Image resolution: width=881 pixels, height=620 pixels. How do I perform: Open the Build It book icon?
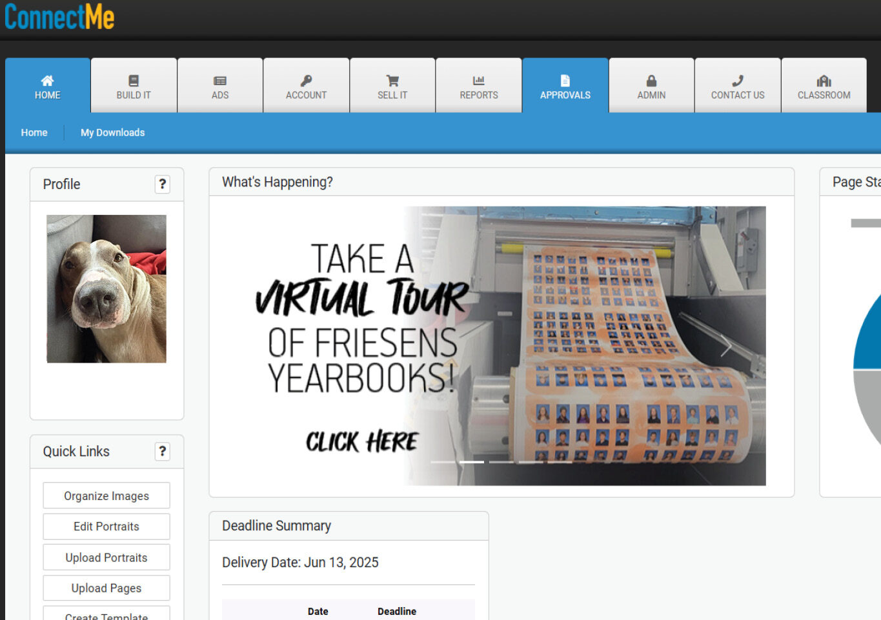(134, 81)
